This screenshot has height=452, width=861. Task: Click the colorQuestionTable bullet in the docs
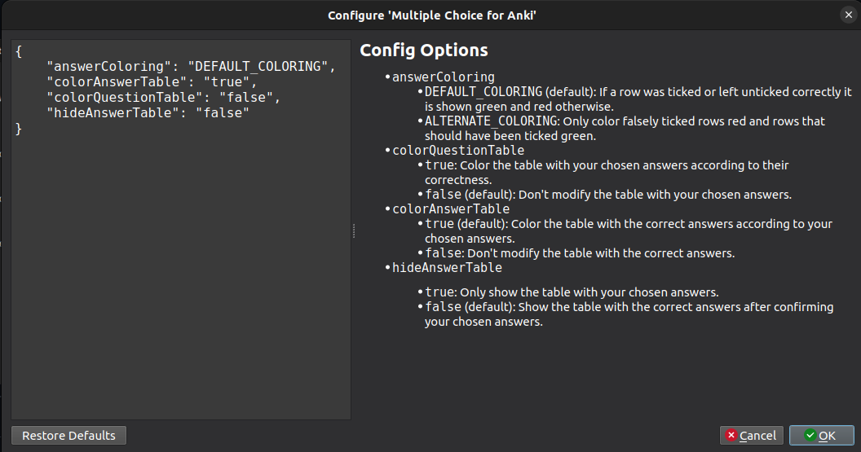[458, 151]
